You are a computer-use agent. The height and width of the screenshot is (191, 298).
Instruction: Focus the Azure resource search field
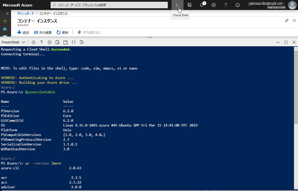109,5
